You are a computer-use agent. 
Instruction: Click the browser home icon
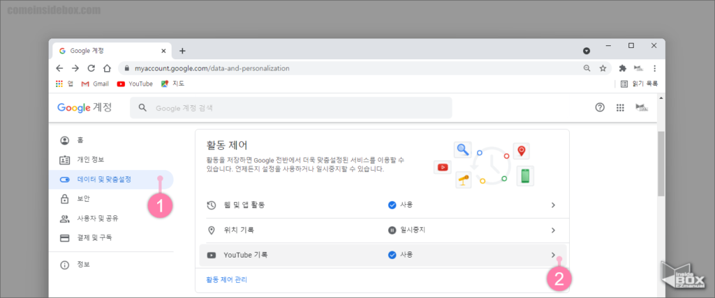[x=107, y=68]
